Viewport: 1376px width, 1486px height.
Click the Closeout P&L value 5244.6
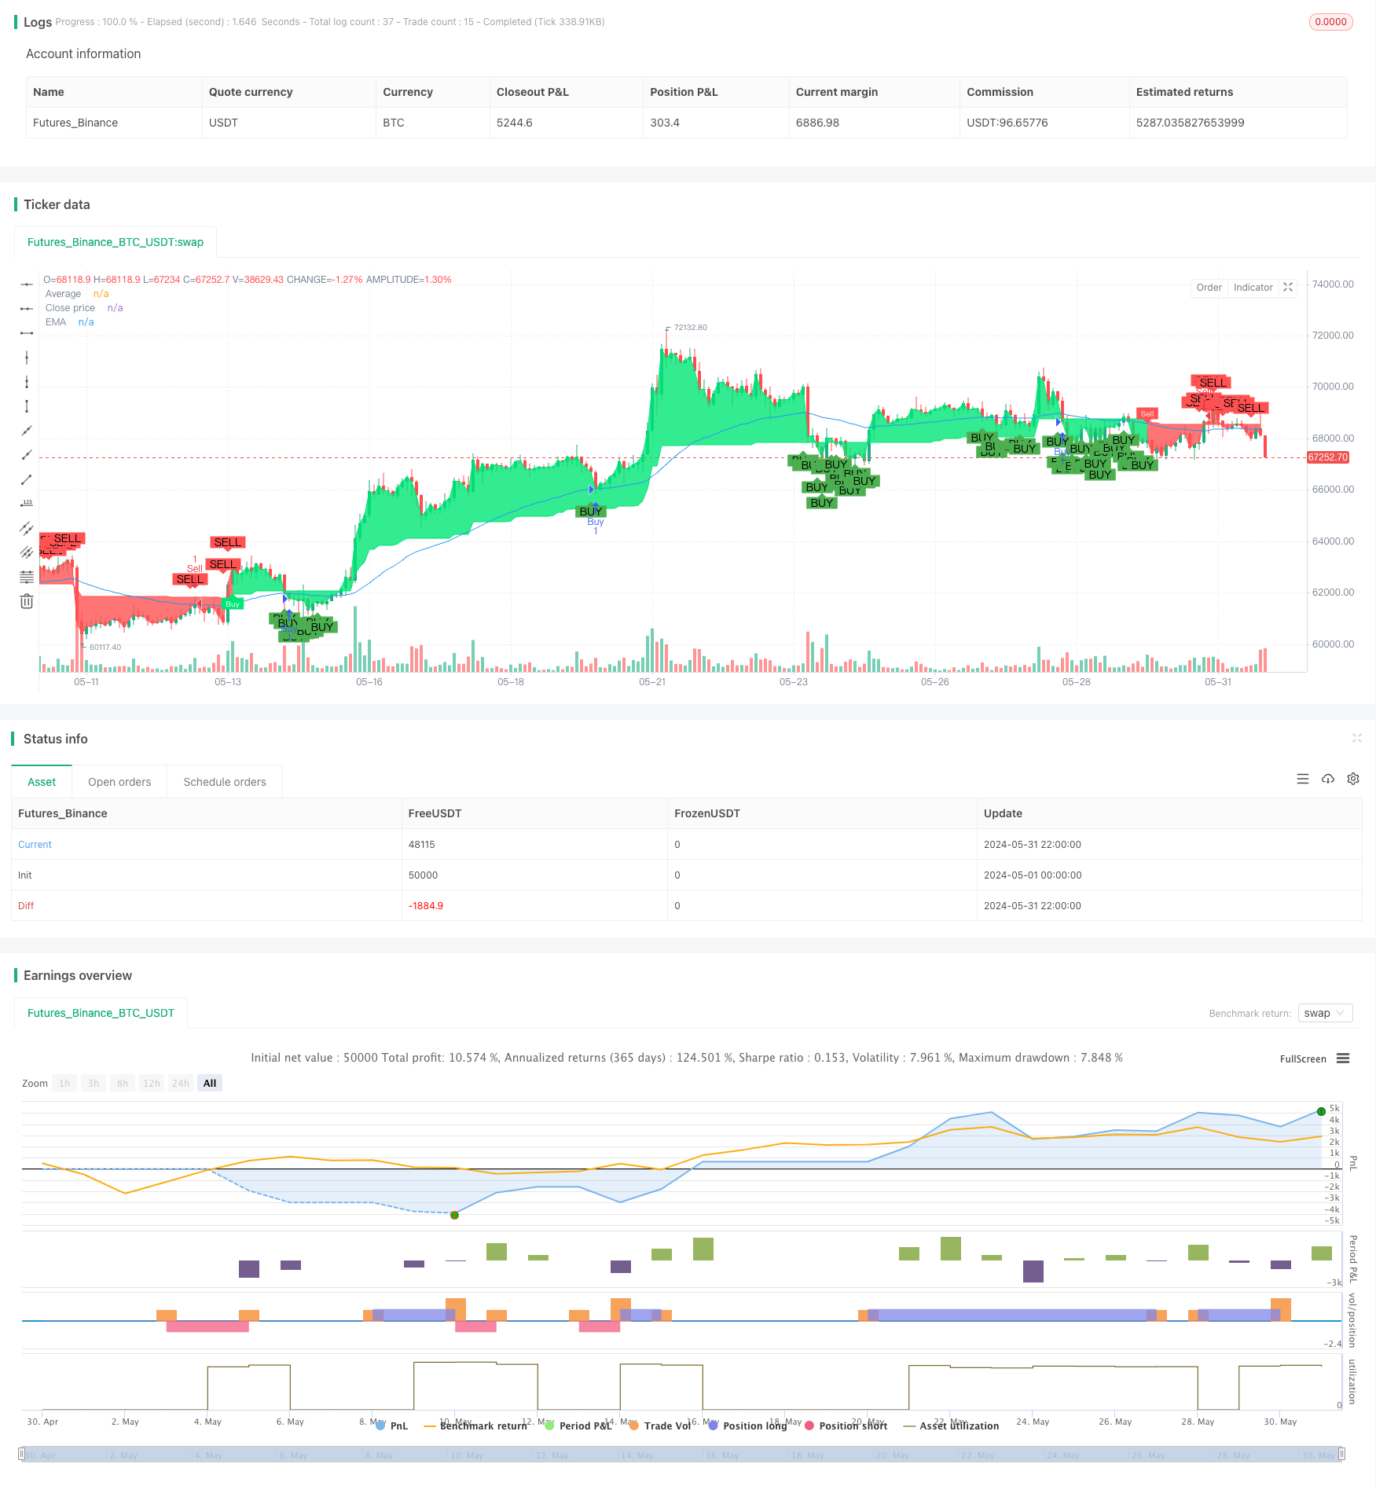click(514, 123)
